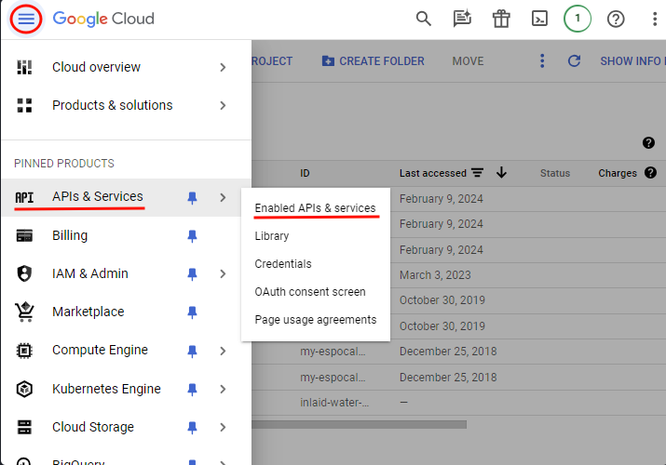Screen dimensions: 666x465
Task: Open the help question mark icon
Action: click(616, 19)
